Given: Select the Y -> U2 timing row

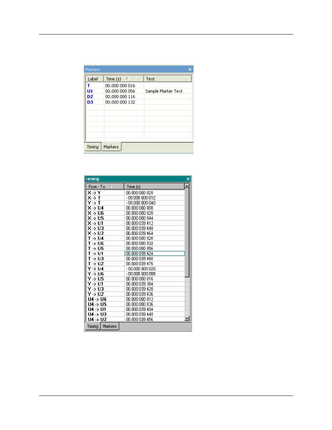Looking at the screenshot, I should pos(135,294).
